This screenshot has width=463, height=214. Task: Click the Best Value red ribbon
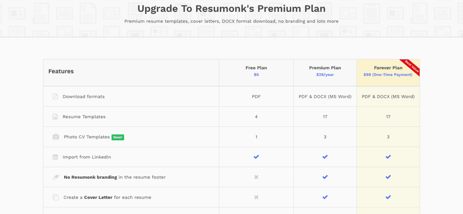(x=410, y=67)
